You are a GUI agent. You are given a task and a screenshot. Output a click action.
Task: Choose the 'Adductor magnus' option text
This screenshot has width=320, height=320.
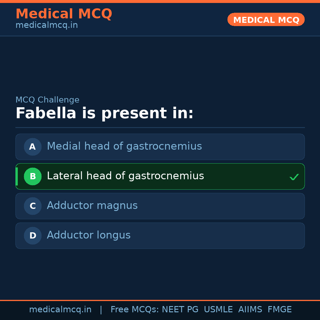(92, 206)
